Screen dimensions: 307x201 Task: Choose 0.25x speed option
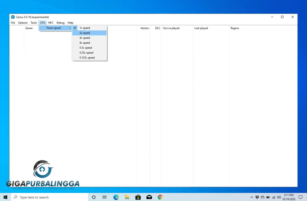point(86,53)
